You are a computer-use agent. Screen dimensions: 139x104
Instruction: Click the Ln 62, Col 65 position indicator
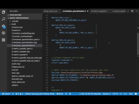click(x=90, y=94)
